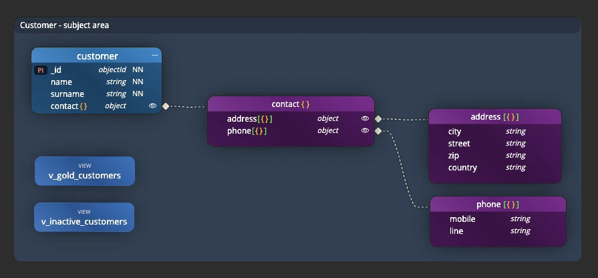Open the v_gold_customers view
This screenshot has height=278, width=598.
pyautogui.click(x=85, y=171)
